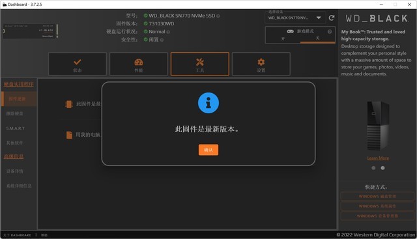Image resolution: width=417 pixels, height=239 pixels.
Task: Click the Dashboard app icon in title bar
Action: click(5, 5)
